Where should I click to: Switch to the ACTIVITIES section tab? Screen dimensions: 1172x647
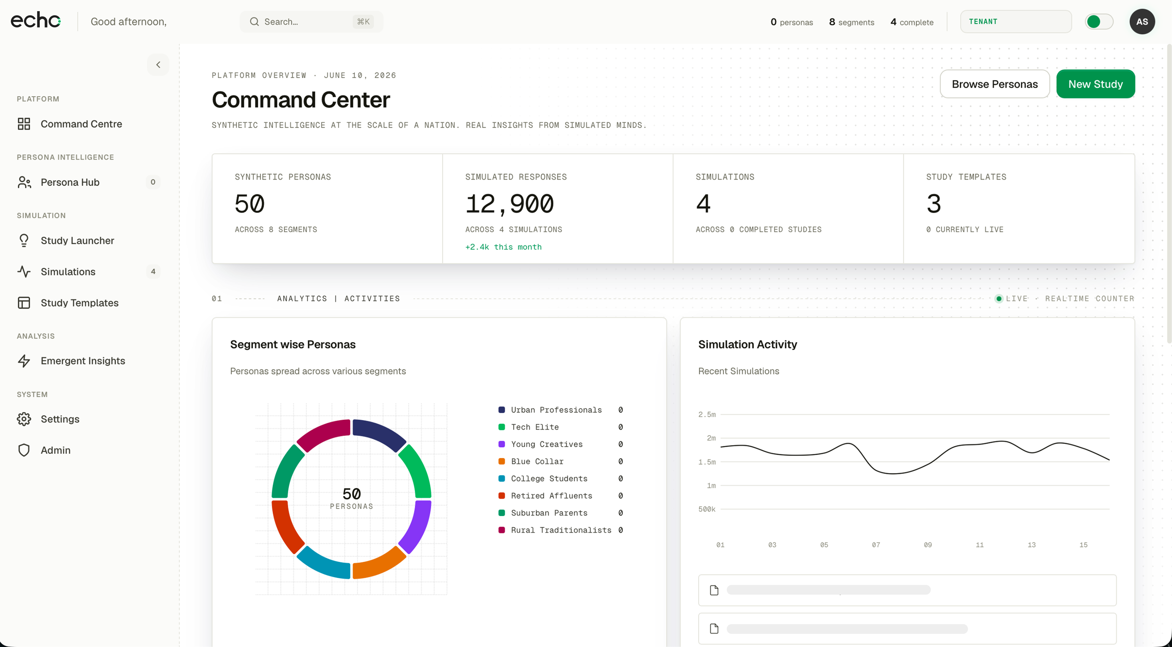coord(372,299)
